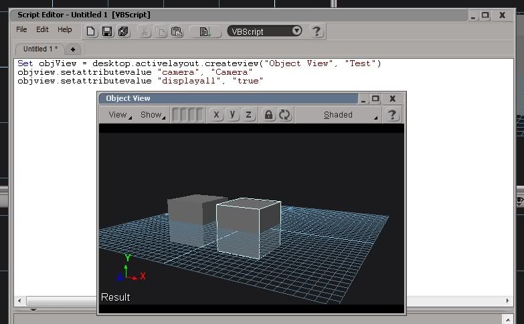Minimize the Script Editor window

pyautogui.click(x=473, y=15)
